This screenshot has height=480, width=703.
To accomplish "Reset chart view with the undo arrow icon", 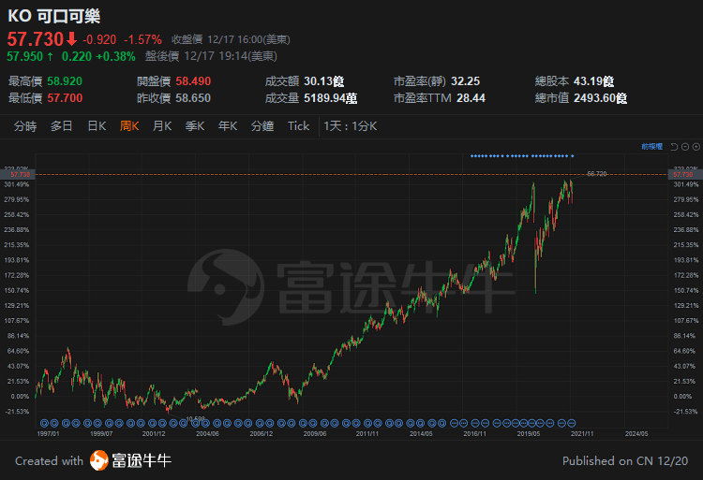I will click(x=674, y=147).
